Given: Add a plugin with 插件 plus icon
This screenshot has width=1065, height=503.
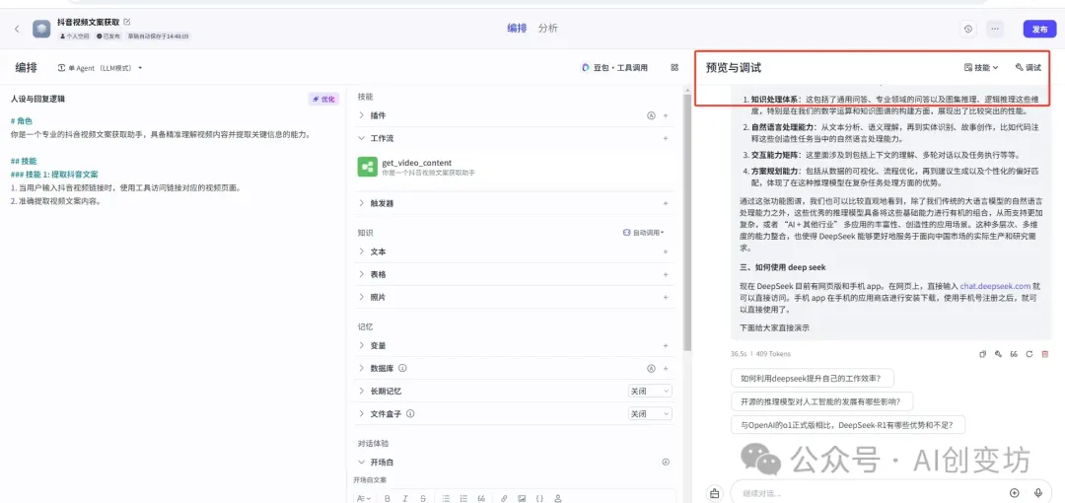Looking at the screenshot, I should [666, 115].
